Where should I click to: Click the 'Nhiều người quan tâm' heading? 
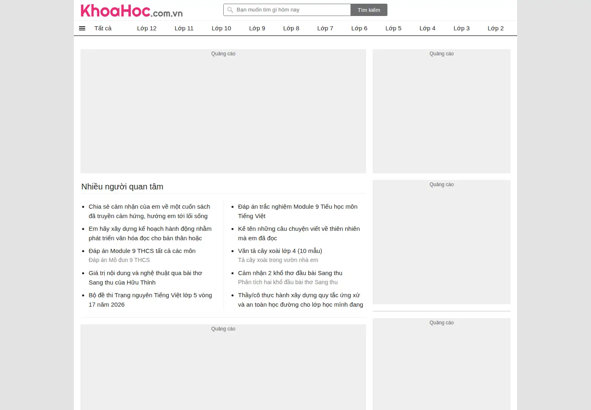click(x=122, y=187)
